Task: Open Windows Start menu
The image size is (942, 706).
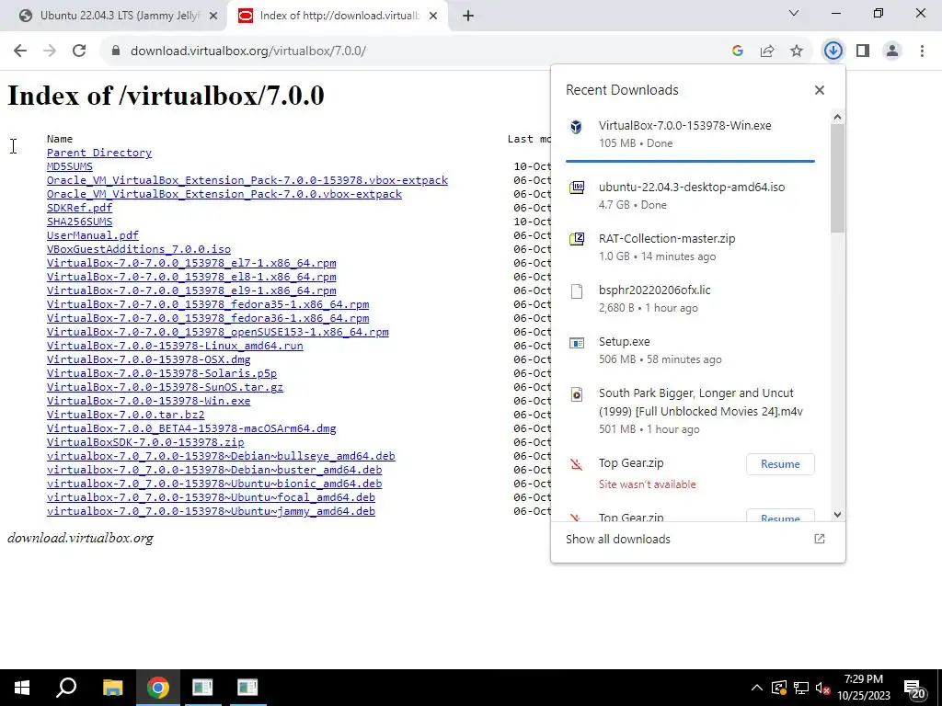Action: pos(22,688)
